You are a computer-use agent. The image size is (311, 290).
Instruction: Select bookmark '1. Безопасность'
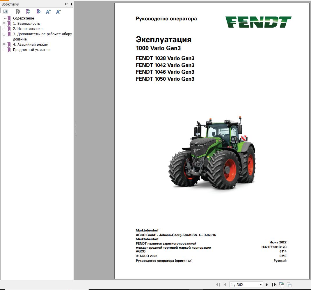[26, 23]
